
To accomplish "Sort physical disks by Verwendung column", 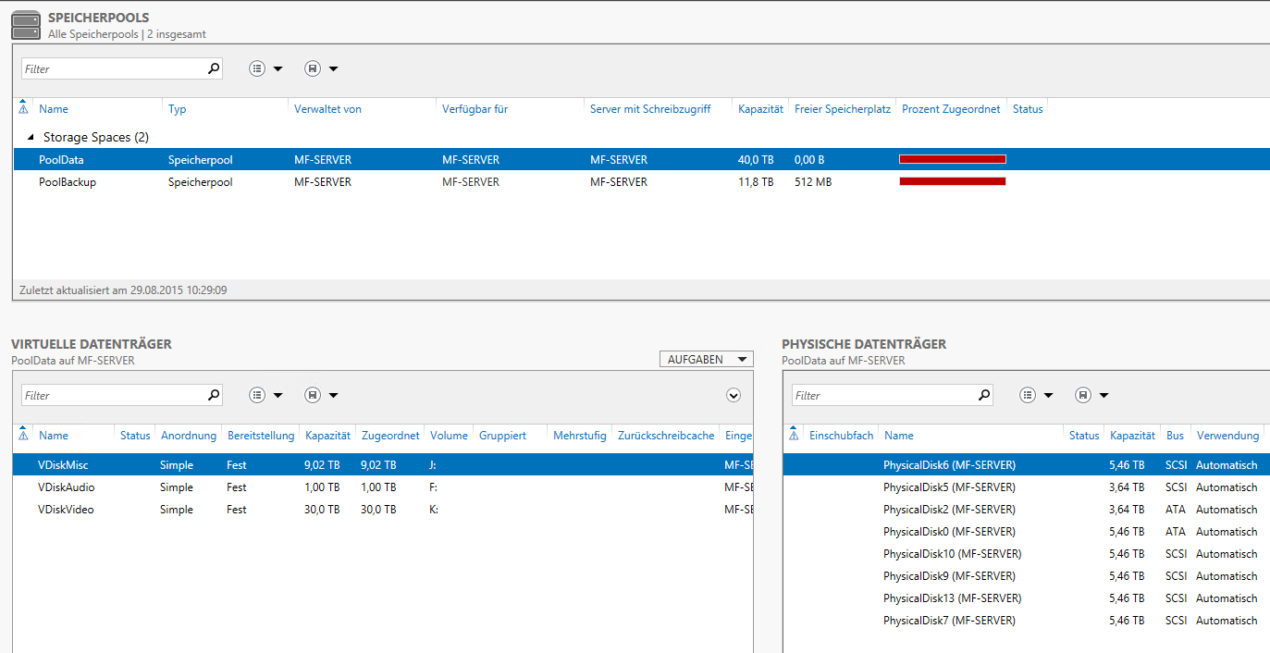I will click(1227, 436).
